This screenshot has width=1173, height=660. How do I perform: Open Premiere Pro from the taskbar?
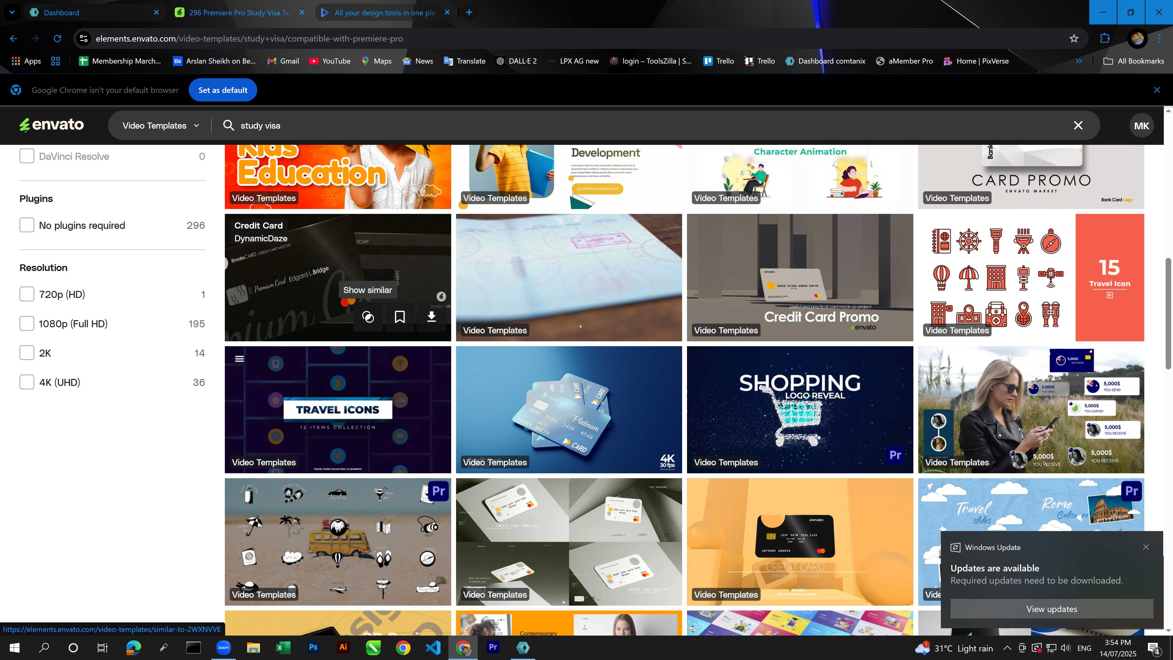(493, 647)
